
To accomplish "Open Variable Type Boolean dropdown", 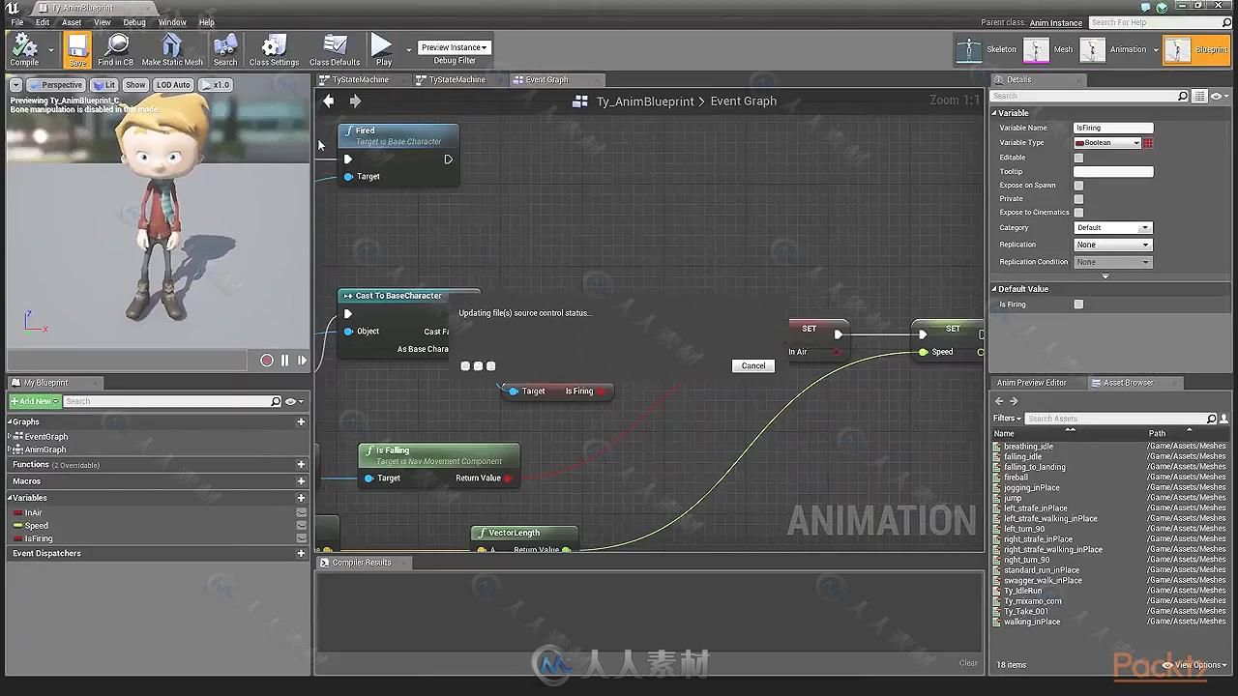I will coord(1107,143).
